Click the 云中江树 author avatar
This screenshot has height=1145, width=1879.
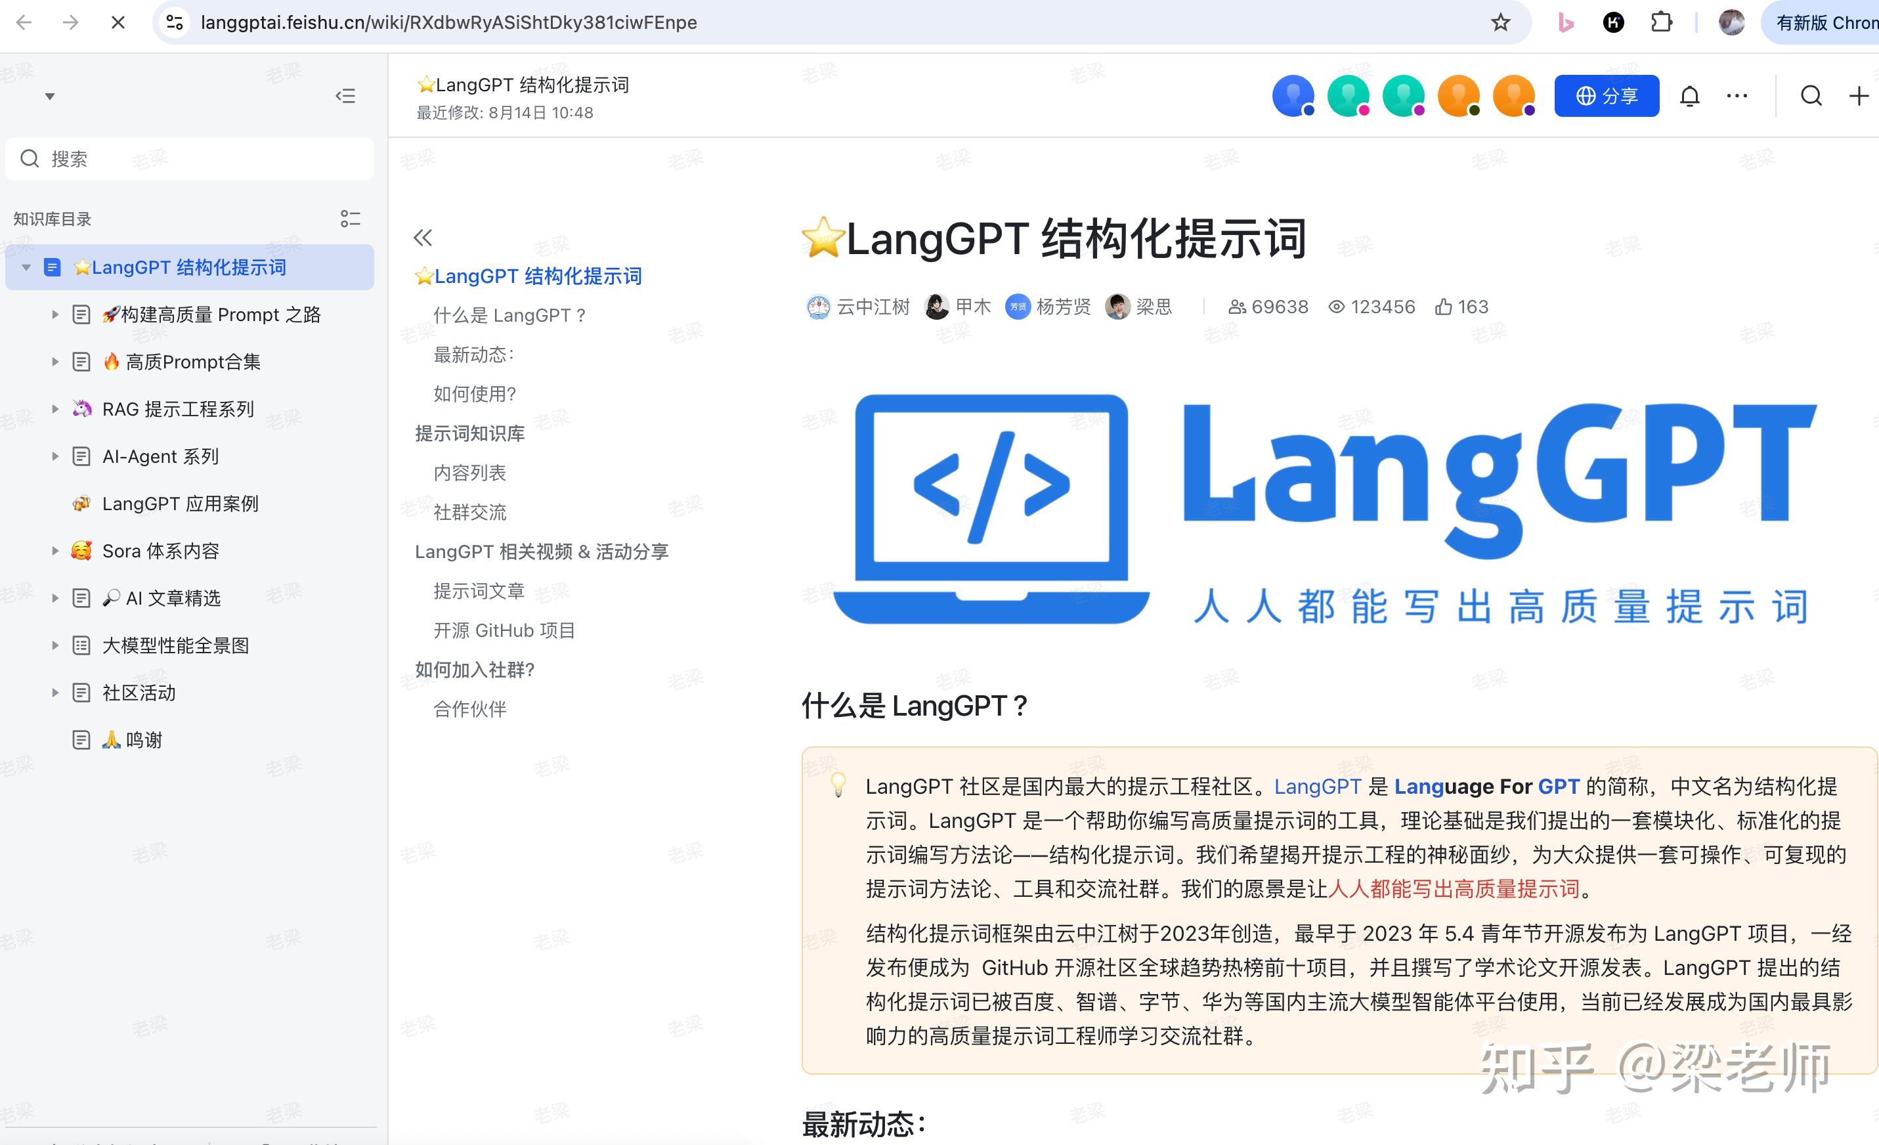817,306
